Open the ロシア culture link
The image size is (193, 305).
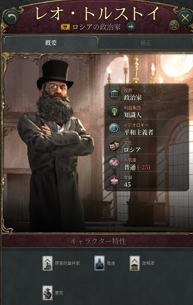click(132, 150)
